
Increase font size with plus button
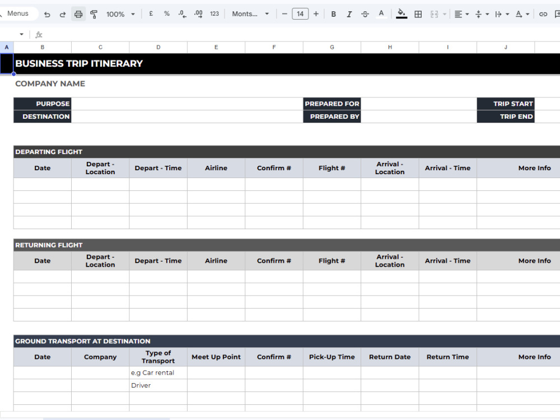316,14
